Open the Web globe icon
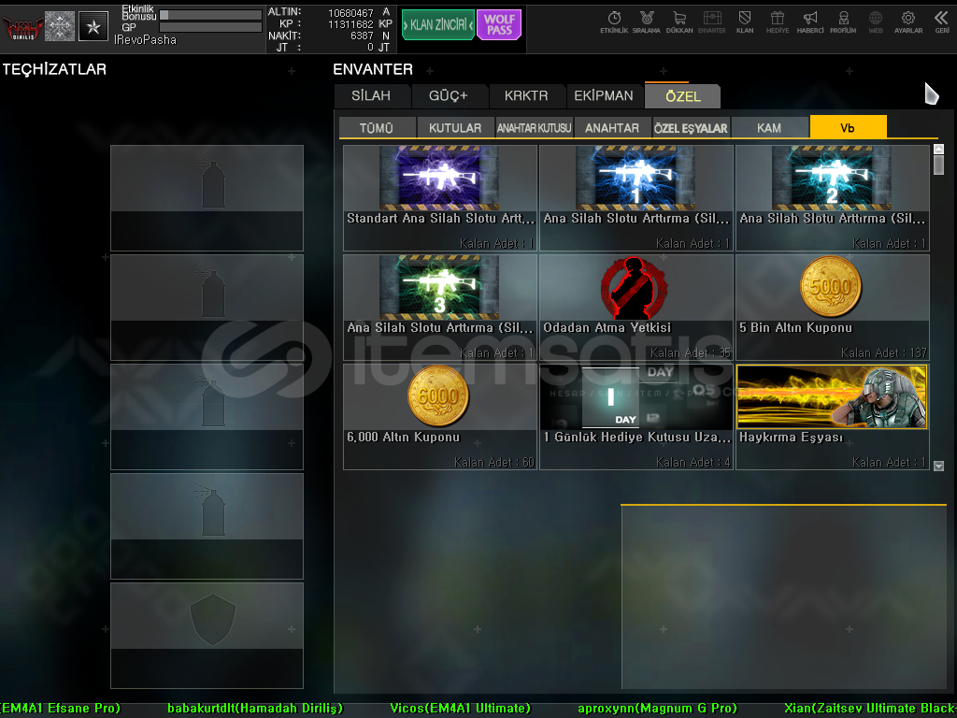Screen dimensions: 957x718 (876, 22)
